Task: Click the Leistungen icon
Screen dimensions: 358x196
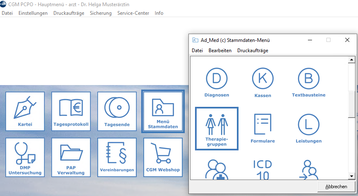Action: [308, 128]
